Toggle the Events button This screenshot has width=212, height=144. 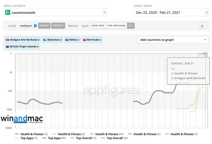[44, 26]
